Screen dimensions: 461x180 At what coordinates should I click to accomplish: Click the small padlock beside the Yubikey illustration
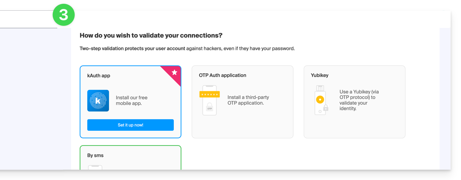(x=325, y=108)
